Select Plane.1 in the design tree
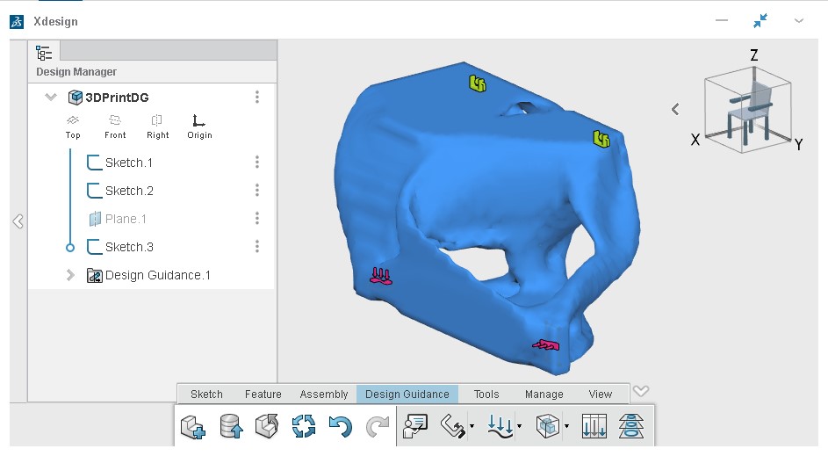Screen dimensions: 828x456 pyautogui.click(x=118, y=219)
